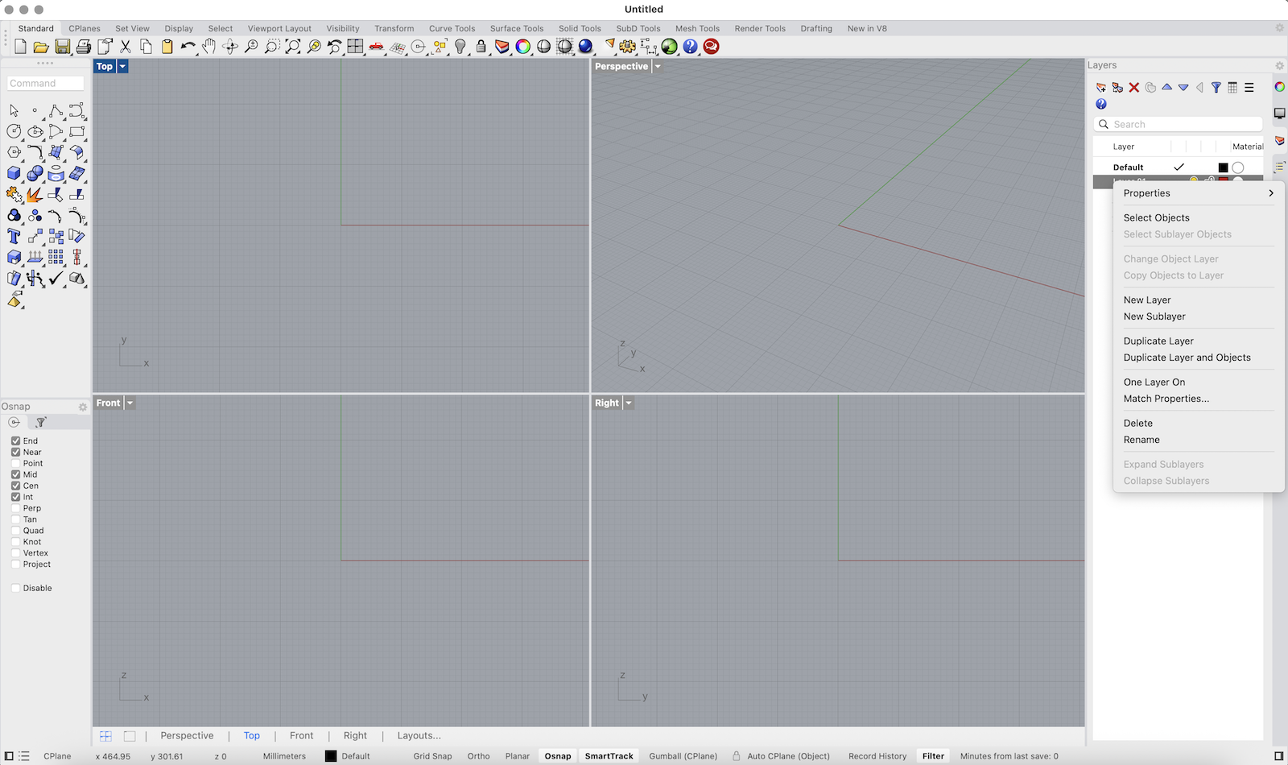Click Gumball (CPlane) in status bar
This screenshot has width=1288, height=765.
(683, 756)
